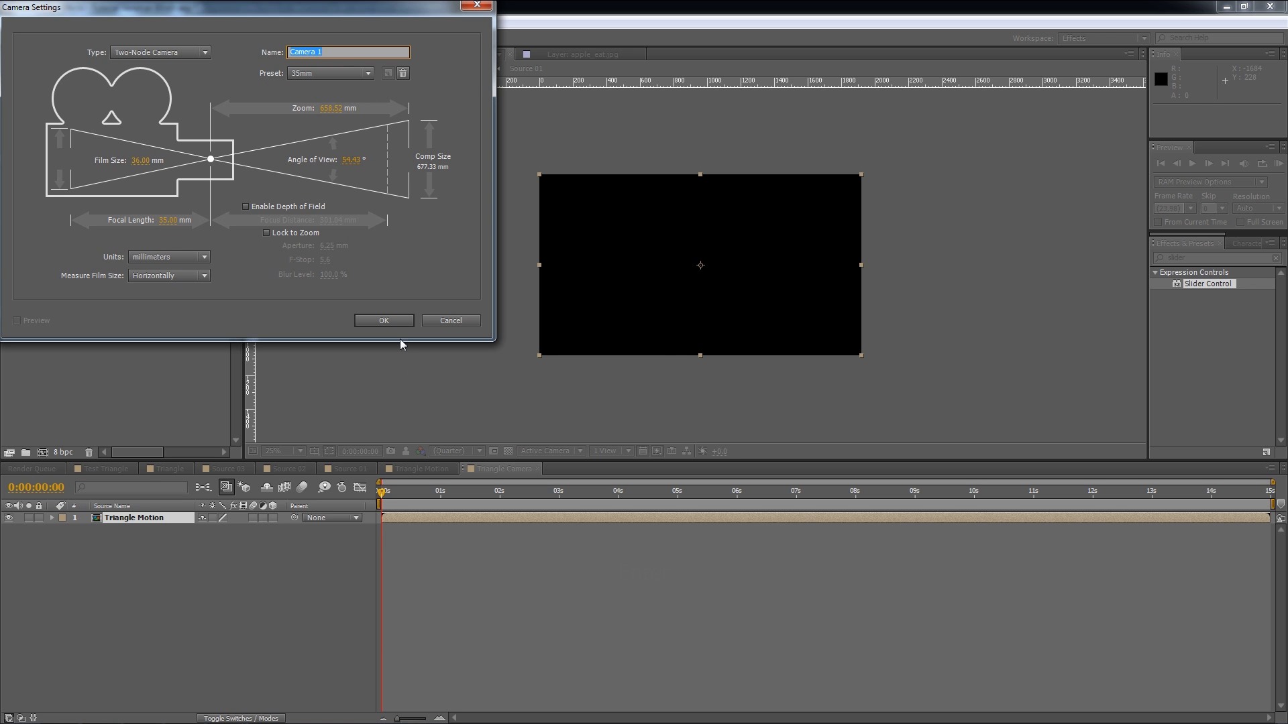Viewport: 1288px width, 724px height.
Task: Click the Zoom value 658.52
Action: click(331, 108)
